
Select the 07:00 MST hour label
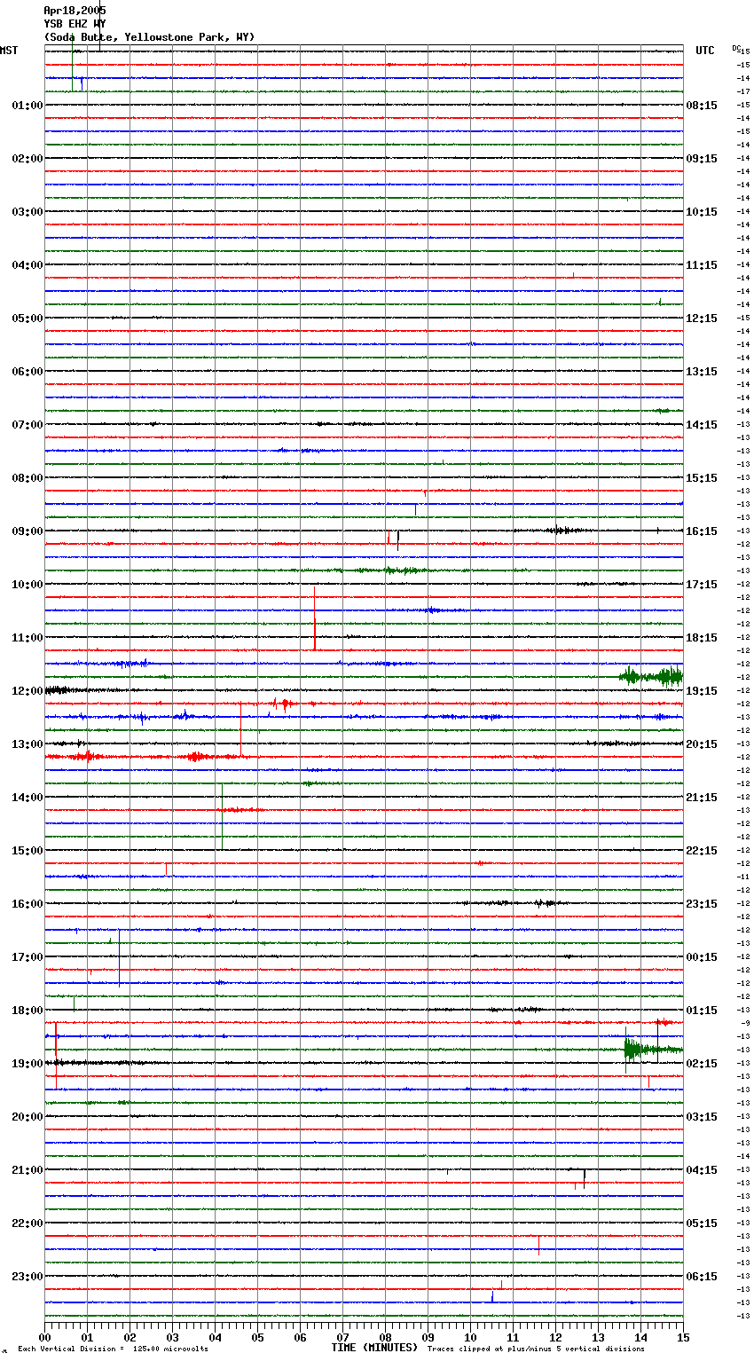(27, 425)
